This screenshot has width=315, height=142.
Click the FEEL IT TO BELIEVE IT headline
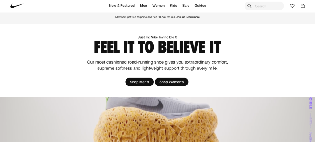point(157,47)
